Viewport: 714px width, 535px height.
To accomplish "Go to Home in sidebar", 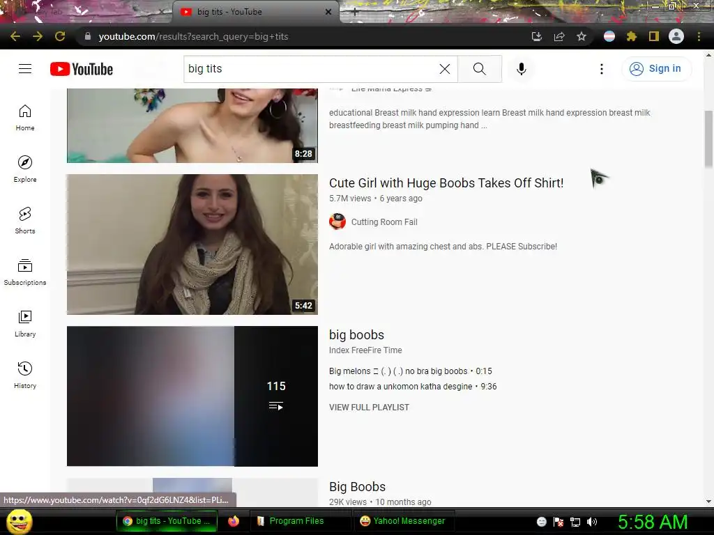I will (x=25, y=117).
